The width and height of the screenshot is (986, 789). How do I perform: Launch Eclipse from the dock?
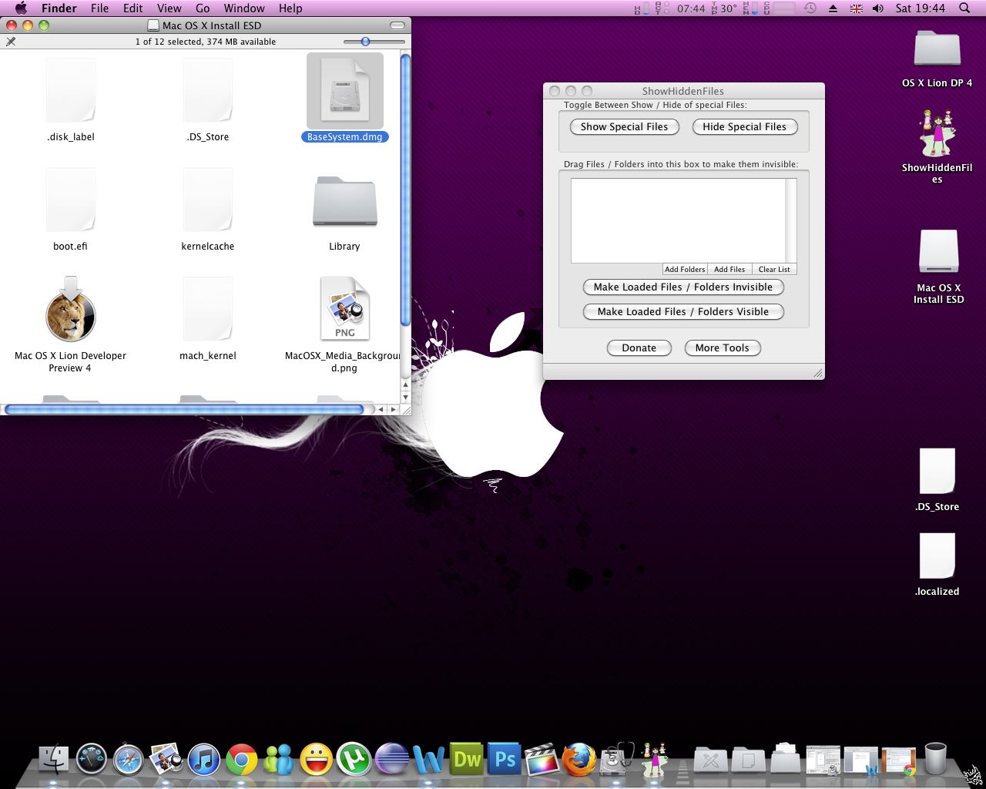[391, 760]
